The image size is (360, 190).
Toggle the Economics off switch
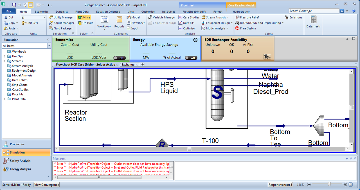(x=120, y=58)
